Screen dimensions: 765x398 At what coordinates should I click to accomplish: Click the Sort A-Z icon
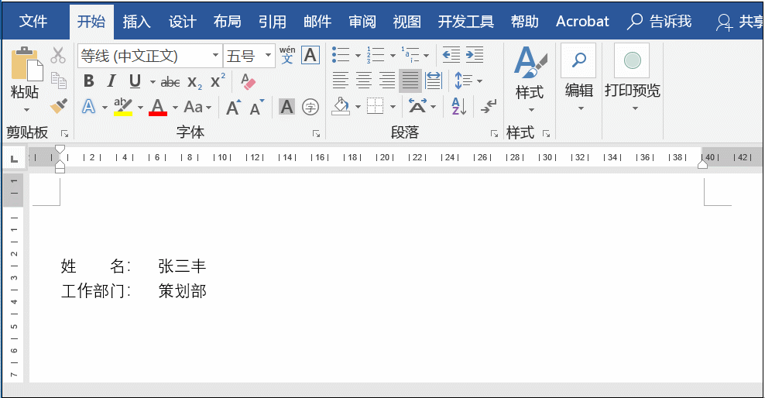click(x=457, y=106)
